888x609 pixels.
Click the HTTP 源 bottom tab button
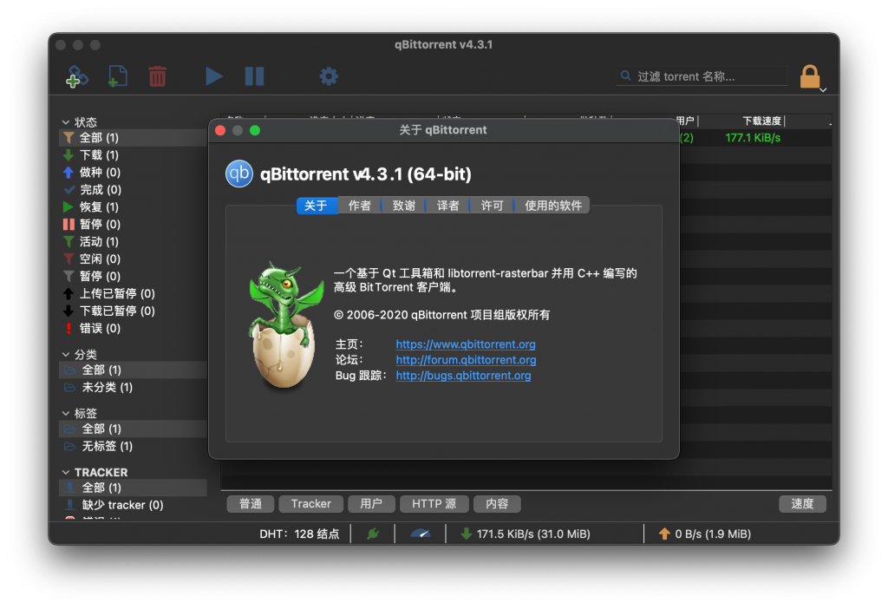pos(434,504)
